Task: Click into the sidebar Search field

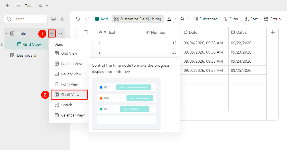Action: tap(26, 19)
